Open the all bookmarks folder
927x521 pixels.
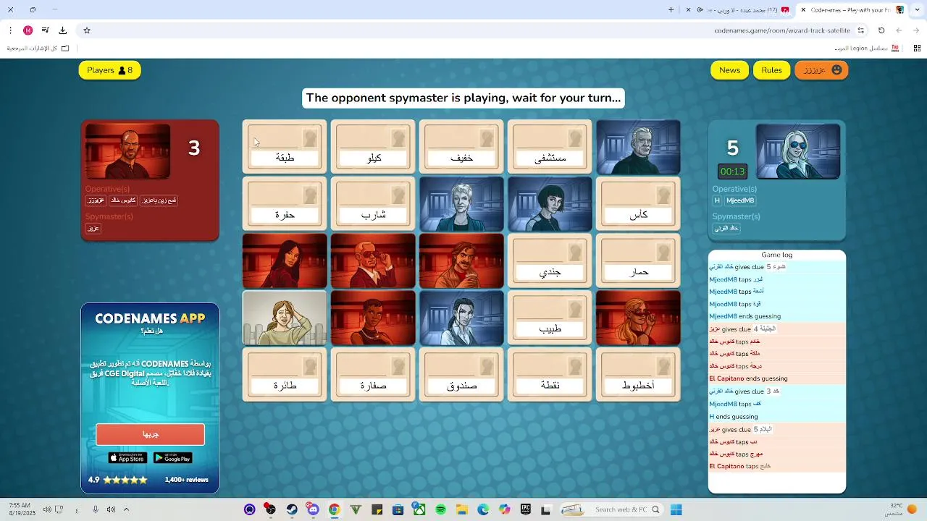(x=38, y=48)
